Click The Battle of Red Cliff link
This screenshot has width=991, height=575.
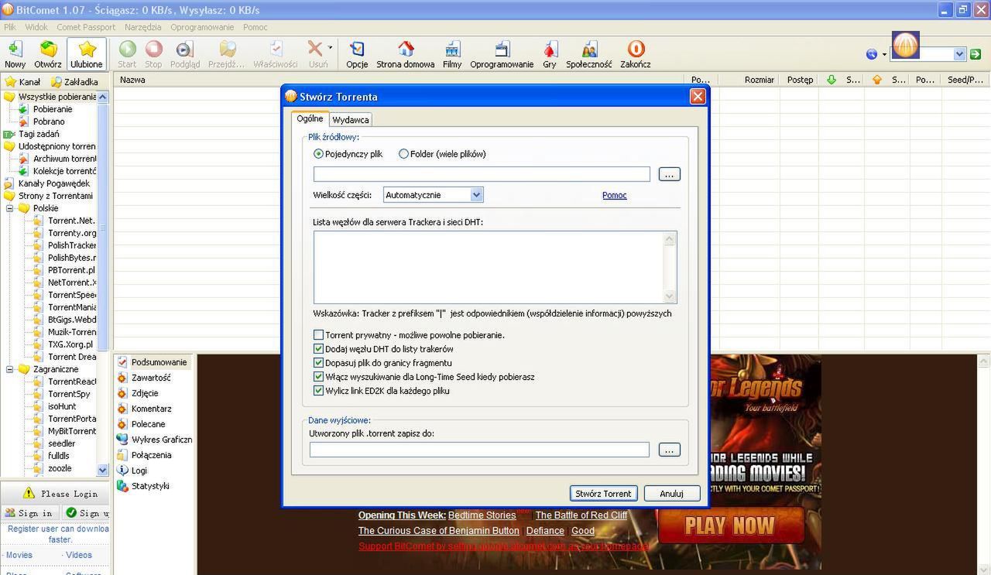tap(581, 515)
